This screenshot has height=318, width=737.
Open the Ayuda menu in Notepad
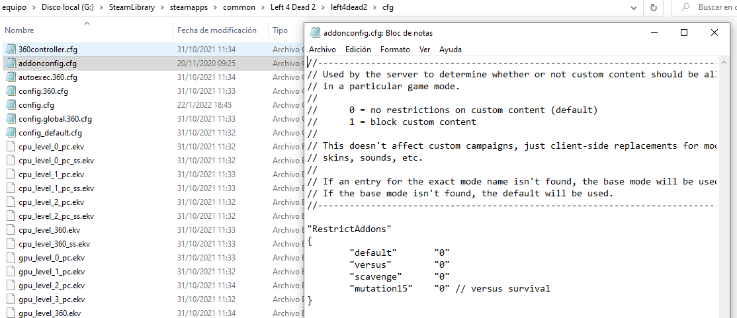point(451,50)
